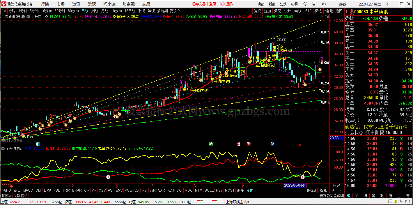The height and width of the screenshot is (205, 413).
Task: Click the R300 marker beside stock code
Action: tap(351, 12)
